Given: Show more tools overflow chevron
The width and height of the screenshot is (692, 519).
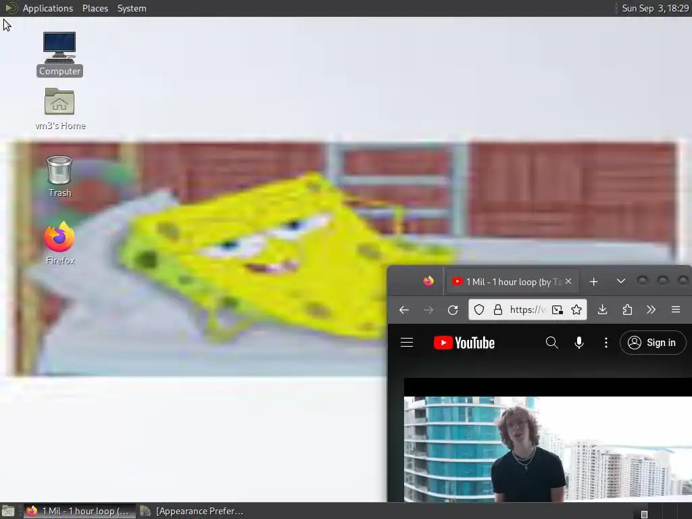Looking at the screenshot, I should point(651,310).
